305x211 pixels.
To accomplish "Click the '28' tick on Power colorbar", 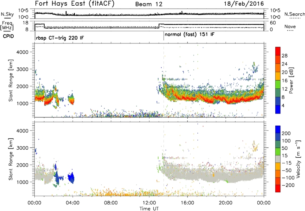I will pyautogui.click(x=284, y=56).
